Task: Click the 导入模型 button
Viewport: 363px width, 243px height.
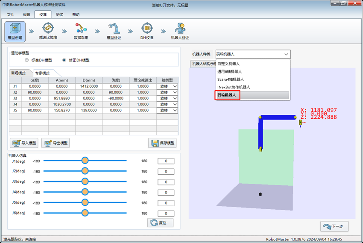Action: 24,143
